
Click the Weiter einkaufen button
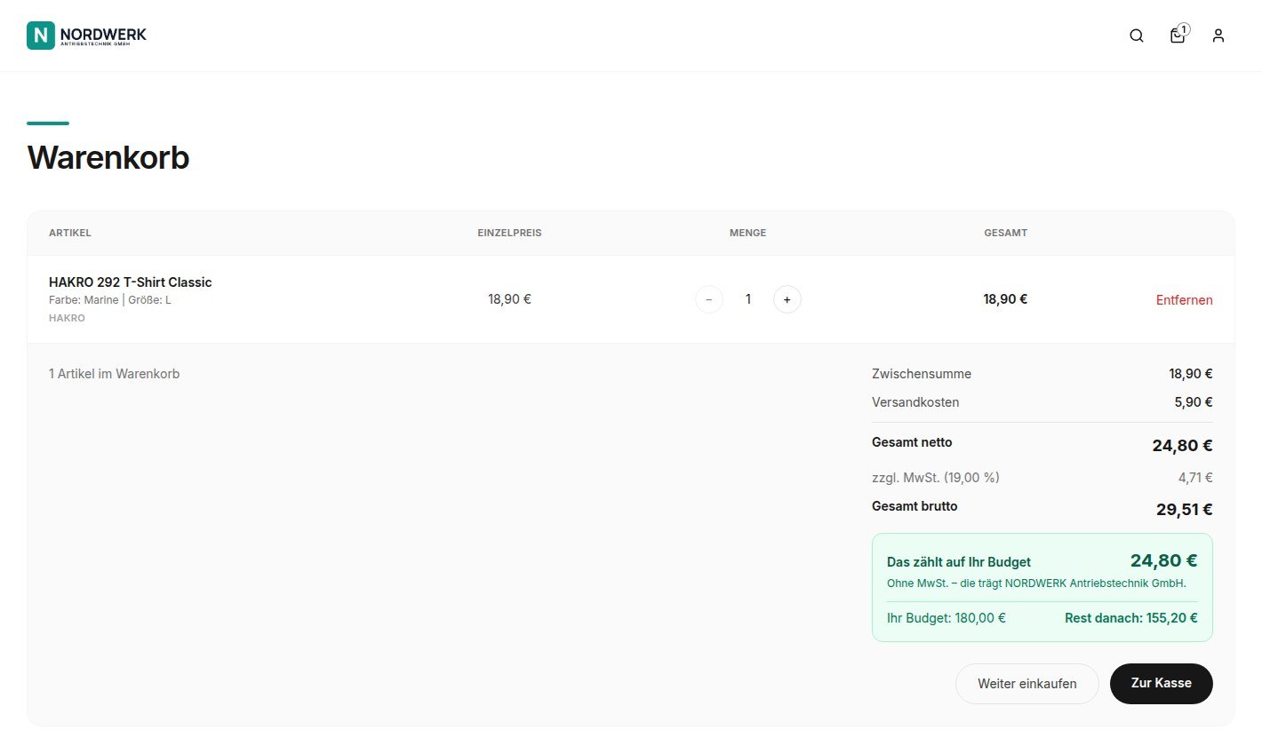click(x=1027, y=684)
